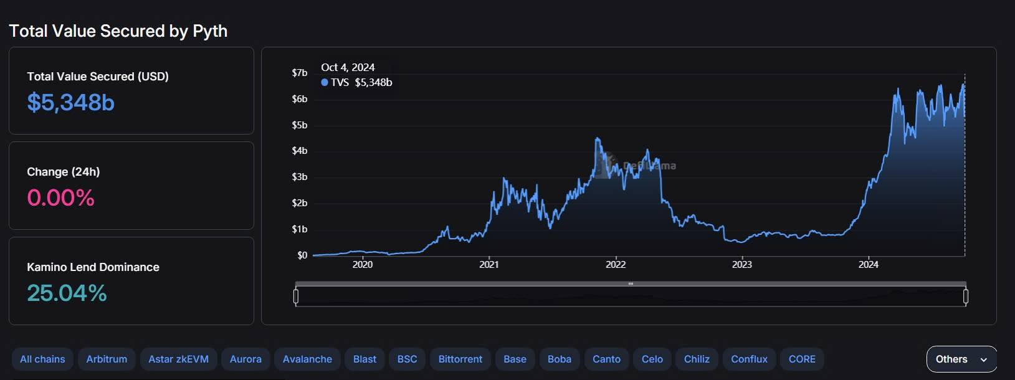Filter by Celo chain
The image size is (1015, 380).
[x=652, y=359]
